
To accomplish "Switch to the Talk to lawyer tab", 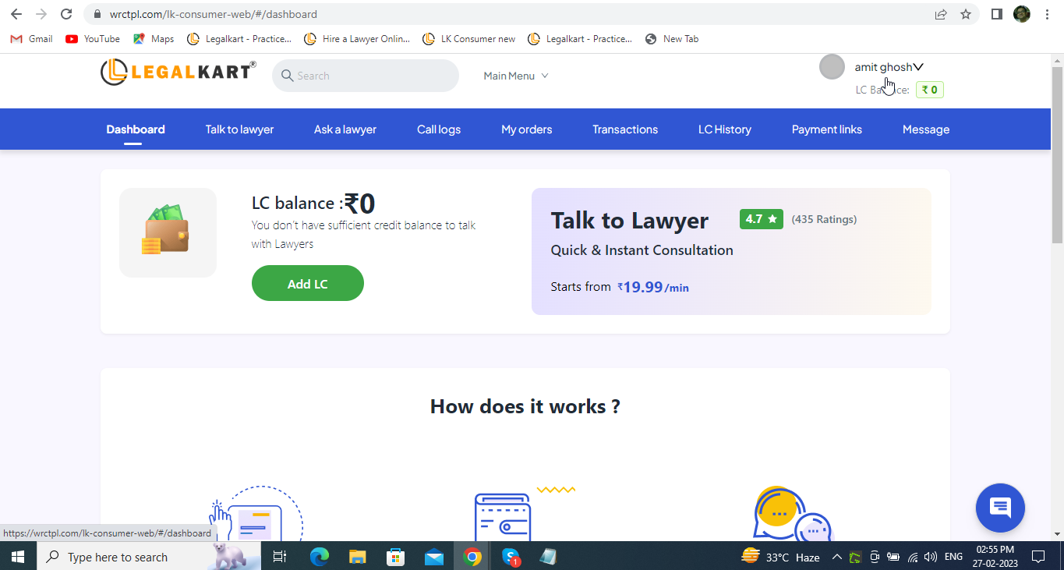I will (x=239, y=129).
